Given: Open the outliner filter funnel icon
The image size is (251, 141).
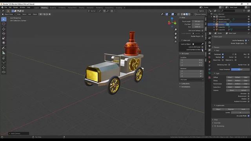Looking at the screenshot, I should [244, 11].
